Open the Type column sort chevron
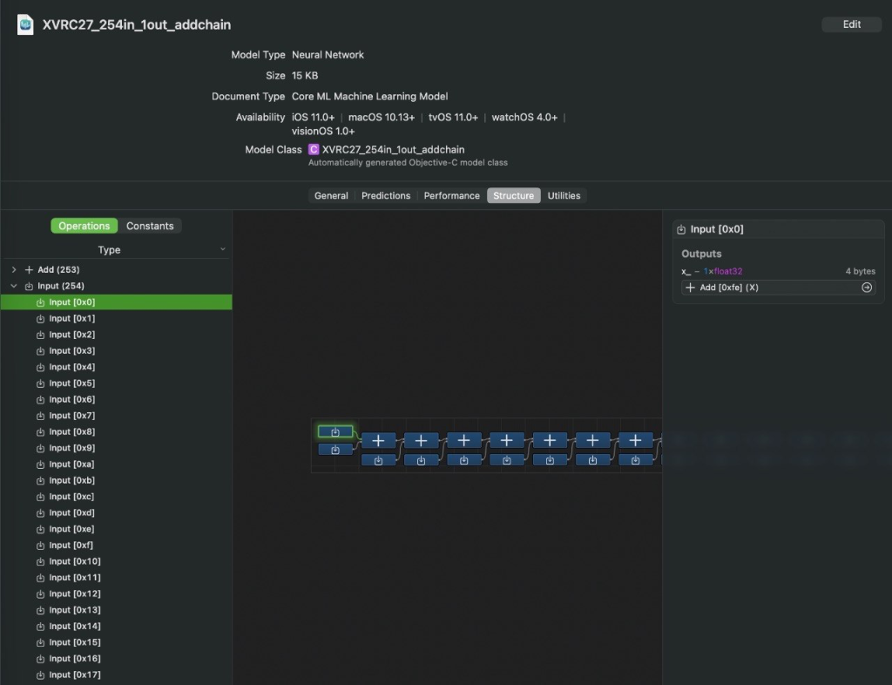892x685 pixels. pos(222,249)
